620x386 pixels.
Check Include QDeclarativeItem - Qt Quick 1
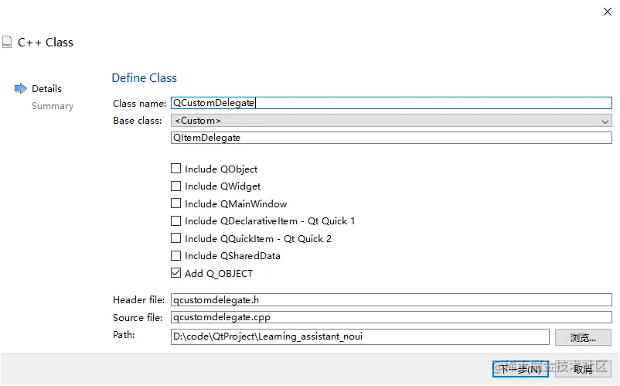176,220
